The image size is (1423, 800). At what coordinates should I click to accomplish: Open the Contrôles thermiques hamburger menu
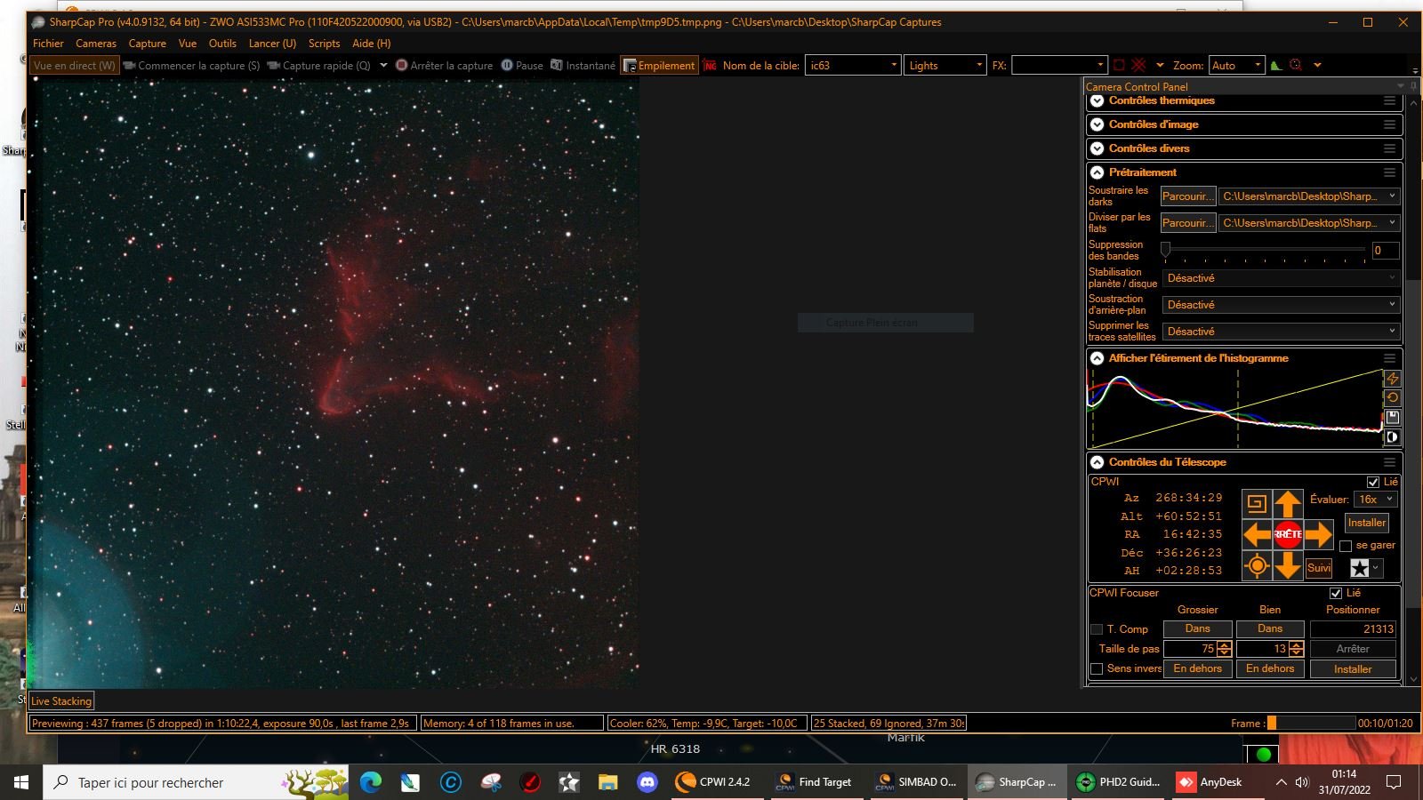coord(1389,101)
